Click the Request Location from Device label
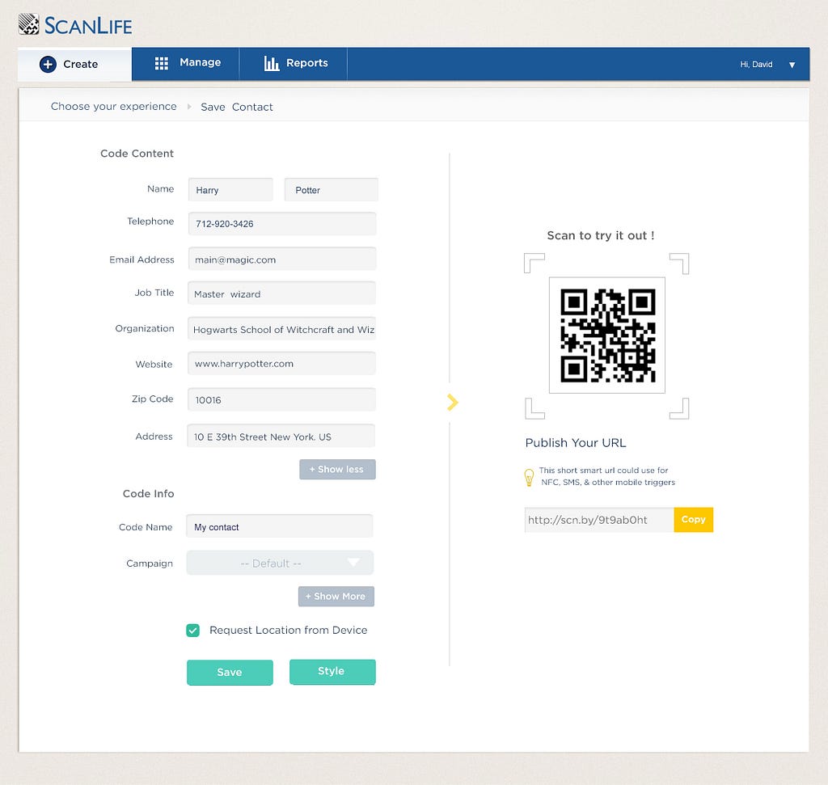Viewport: 828px width, 785px height. (x=289, y=631)
